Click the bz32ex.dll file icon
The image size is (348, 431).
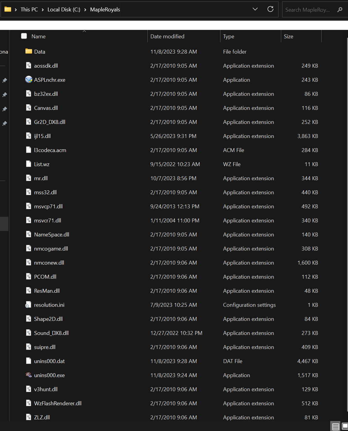pyautogui.click(x=29, y=94)
